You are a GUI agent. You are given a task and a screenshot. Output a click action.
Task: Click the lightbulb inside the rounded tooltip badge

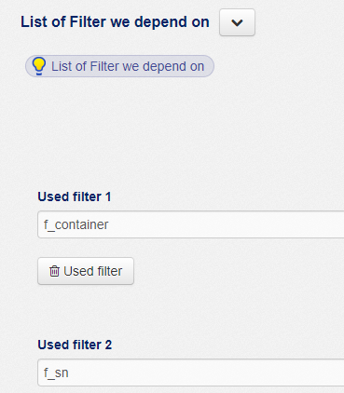point(39,66)
